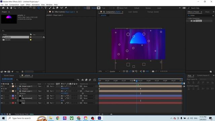Create new folder in Project panel
The width and height of the screenshot is (215, 121).
click(5, 72)
